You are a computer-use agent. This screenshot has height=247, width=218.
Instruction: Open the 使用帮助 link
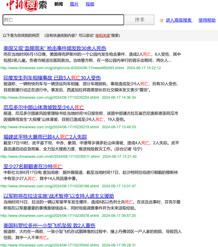point(207,20)
